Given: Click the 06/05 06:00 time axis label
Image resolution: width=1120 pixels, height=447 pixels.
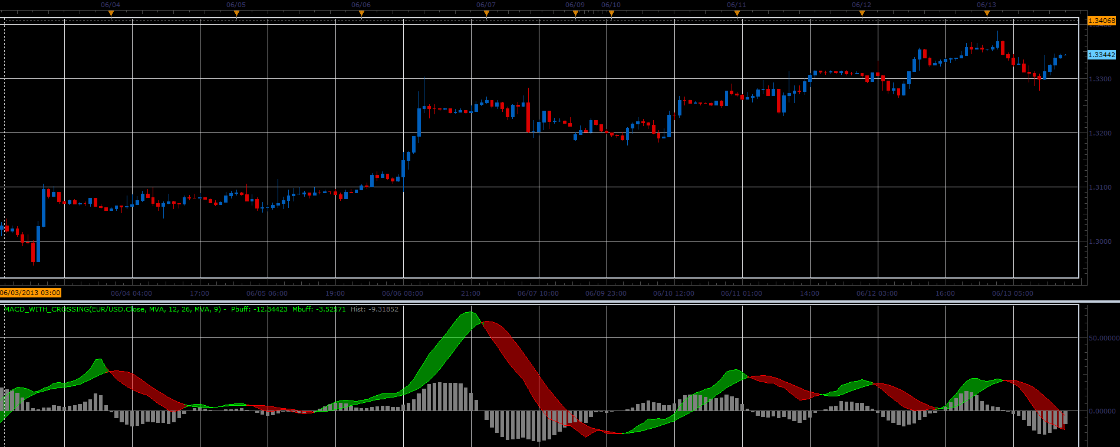Looking at the screenshot, I should click(x=267, y=293).
